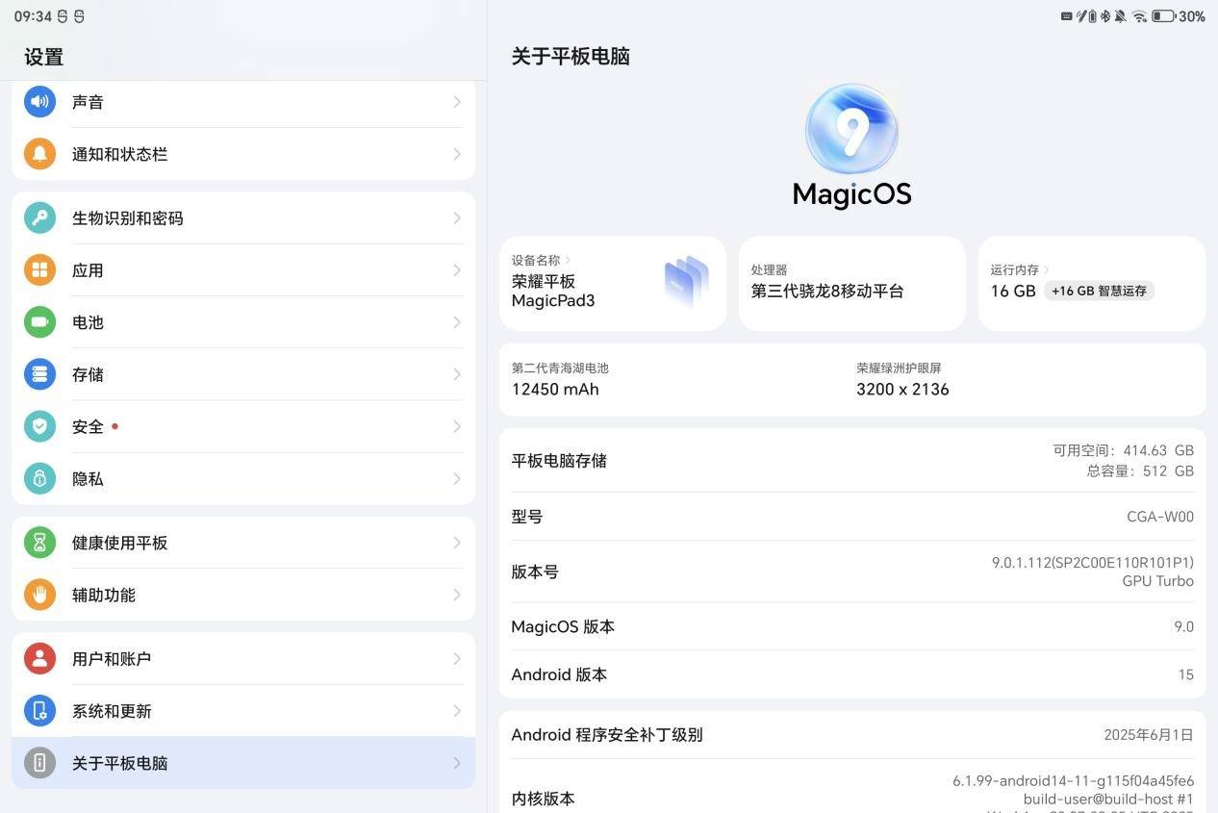Tap the keyboard icon in status bar
This screenshot has width=1218, height=813.
click(x=1066, y=16)
